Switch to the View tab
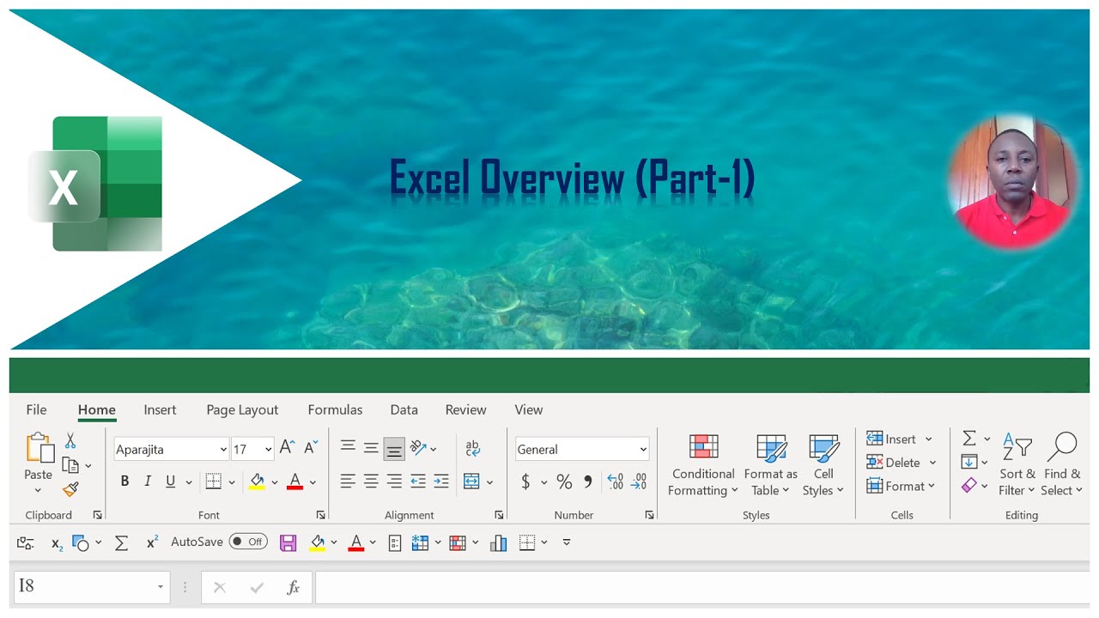The image size is (1099, 618). pyautogui.click(x=529, y=409)
